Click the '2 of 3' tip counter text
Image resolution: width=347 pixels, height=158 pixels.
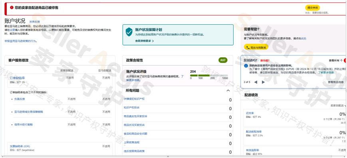click(247, 82)
